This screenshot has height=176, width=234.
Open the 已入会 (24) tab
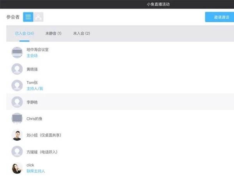pos(24,33)
